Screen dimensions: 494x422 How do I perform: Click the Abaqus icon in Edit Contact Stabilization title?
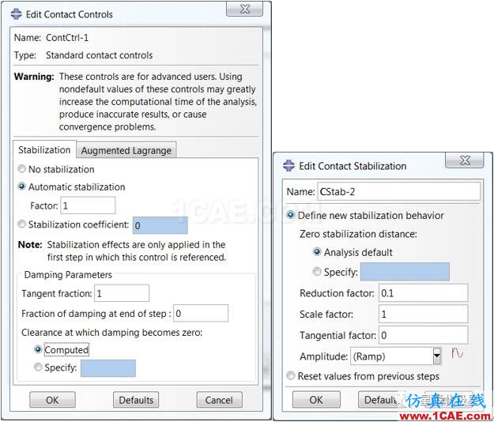[x=288, y=166]
